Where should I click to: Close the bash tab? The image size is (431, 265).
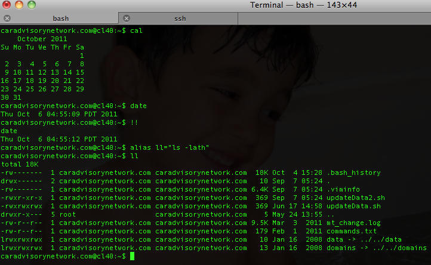click(x=8, y=19)
